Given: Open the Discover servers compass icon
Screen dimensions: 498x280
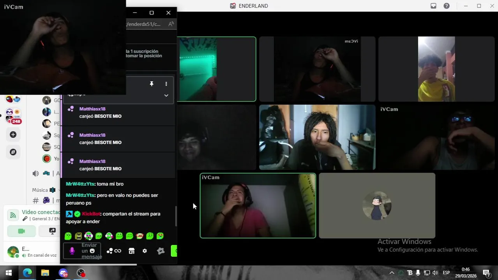Looking at the screenshot, I should 13,152.
